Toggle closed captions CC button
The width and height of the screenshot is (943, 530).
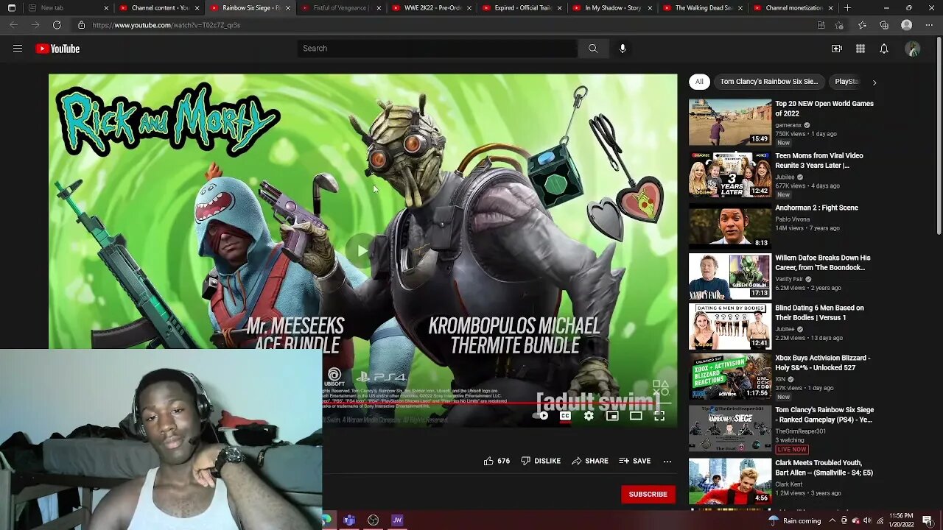click(565, 416)
